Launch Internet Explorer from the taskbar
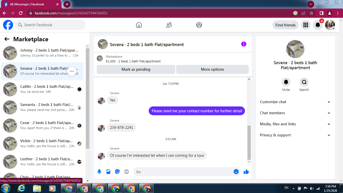Image resolution: width=343 pixels, height=193 pixels. point(22,188)
